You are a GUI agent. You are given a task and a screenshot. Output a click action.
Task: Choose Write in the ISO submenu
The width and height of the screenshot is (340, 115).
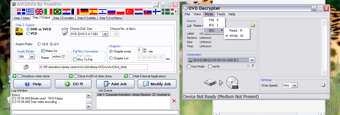coord(237,36)
